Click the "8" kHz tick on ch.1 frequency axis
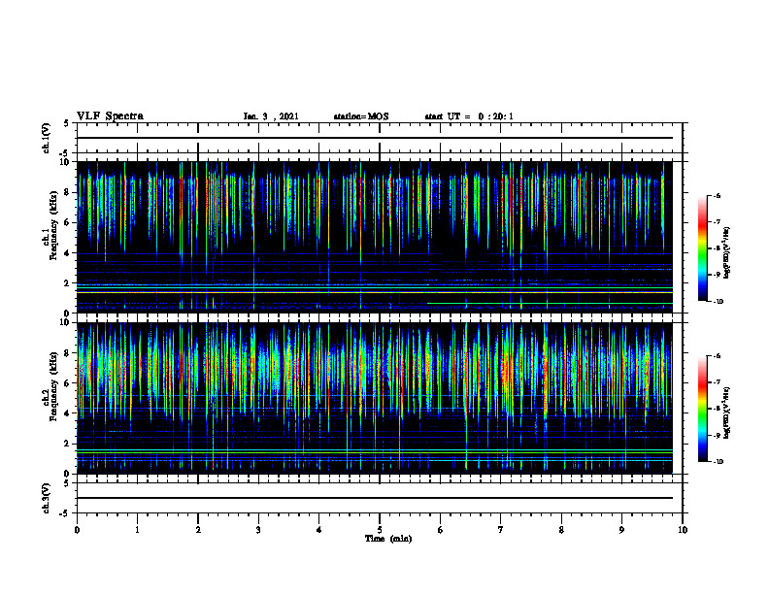This screenshot has height=594, width=769. tap(67, 192)
